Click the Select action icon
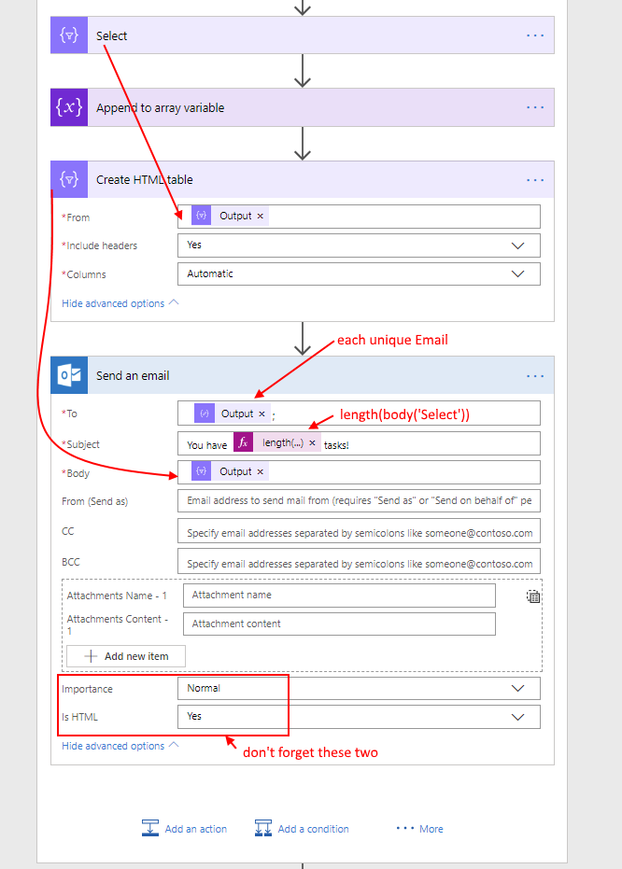Image resolution: width=622 pixels, height=869 pixels. coord(68,35)
